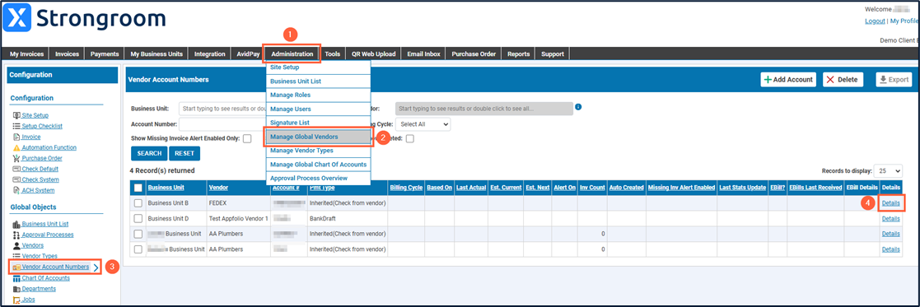The width and height of the screenshot is (920, 307).
Task: Open the Payments tab
Action: point(105,53)
